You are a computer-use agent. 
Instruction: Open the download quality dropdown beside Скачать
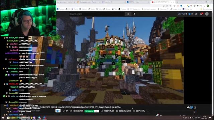click(x=97, y=111)
